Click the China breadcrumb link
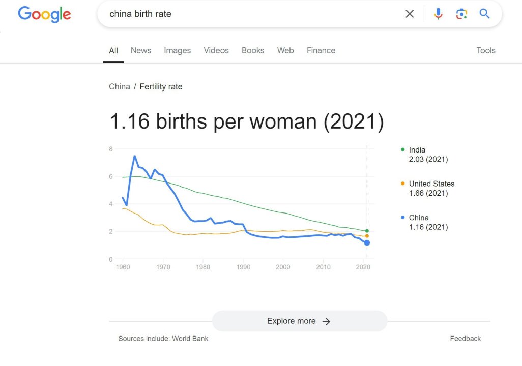 (x=120, y=86)
